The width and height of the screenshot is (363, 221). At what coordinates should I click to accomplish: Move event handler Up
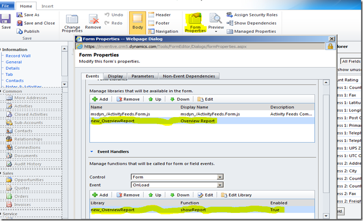pos(155,195)
